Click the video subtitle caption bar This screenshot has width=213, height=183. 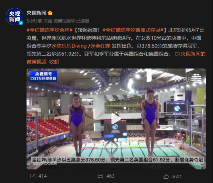(x=117, y=160)
